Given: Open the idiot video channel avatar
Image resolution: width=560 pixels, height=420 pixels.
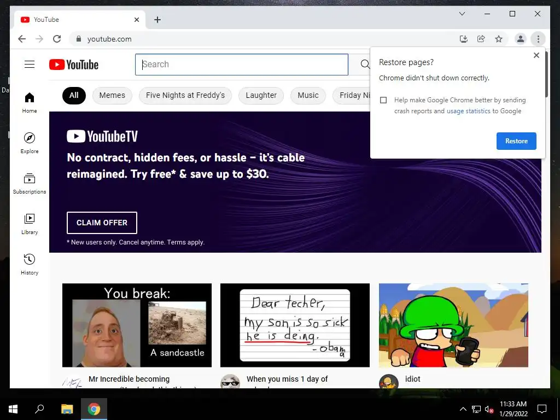Looking at the screenshot, I should point(389,381).
